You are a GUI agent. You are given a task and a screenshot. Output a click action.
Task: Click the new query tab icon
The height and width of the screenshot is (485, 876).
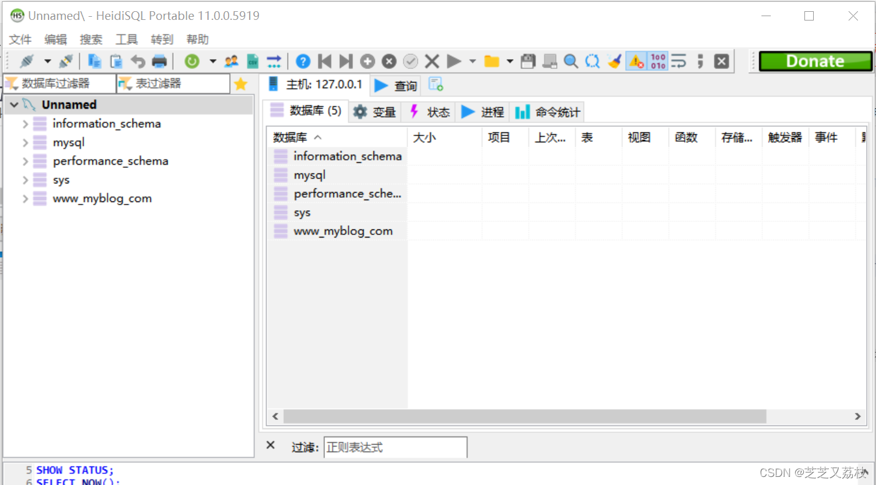(x=436, y=84)
